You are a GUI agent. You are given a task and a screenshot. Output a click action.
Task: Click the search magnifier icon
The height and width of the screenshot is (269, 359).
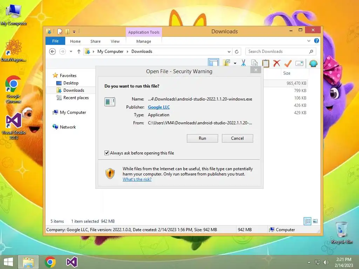coord(311,51)
